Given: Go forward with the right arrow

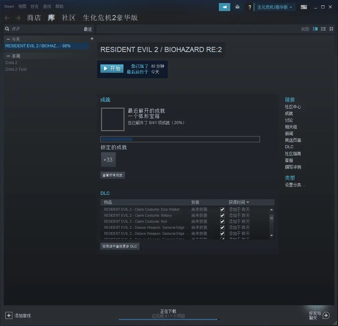Looking at the screenshot, I should (18, 18).
